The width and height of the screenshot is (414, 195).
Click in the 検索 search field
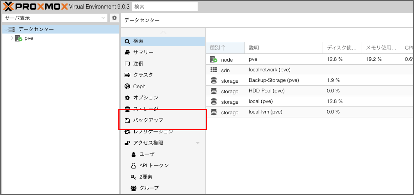[x=164, y=7]
